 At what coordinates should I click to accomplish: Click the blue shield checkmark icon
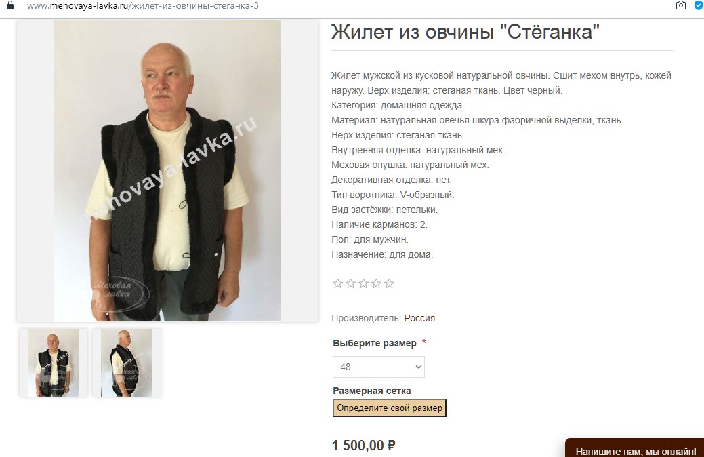pos(699,5)
